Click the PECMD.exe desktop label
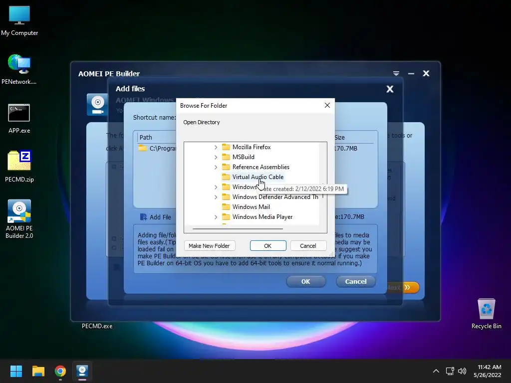511x383 pixels. tap(97, 326)
